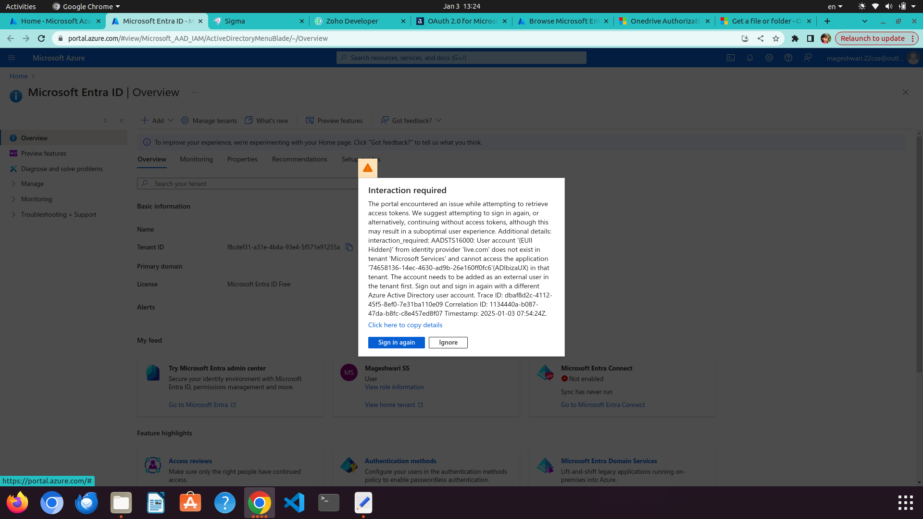Click the account avatar in Azure header

pos(913,58)
